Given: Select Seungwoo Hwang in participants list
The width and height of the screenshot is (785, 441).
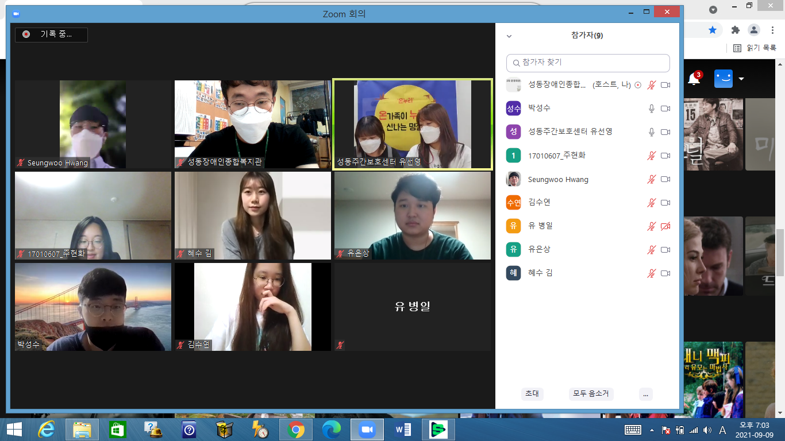Looking at the screenshot, I should pos(588,179).
